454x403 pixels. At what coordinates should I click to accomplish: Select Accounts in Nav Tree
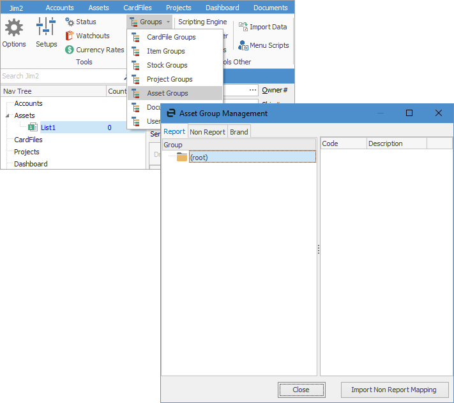28,103
